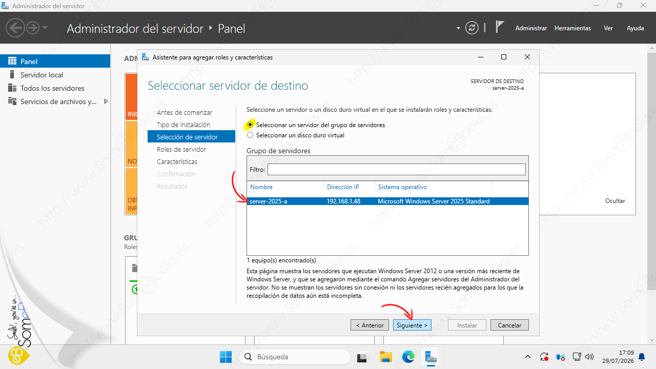The width and height of the screenshot is (656, 369).
Task: Go to the 'Antes de comenzar' wizard step
Action: point(184,112)
